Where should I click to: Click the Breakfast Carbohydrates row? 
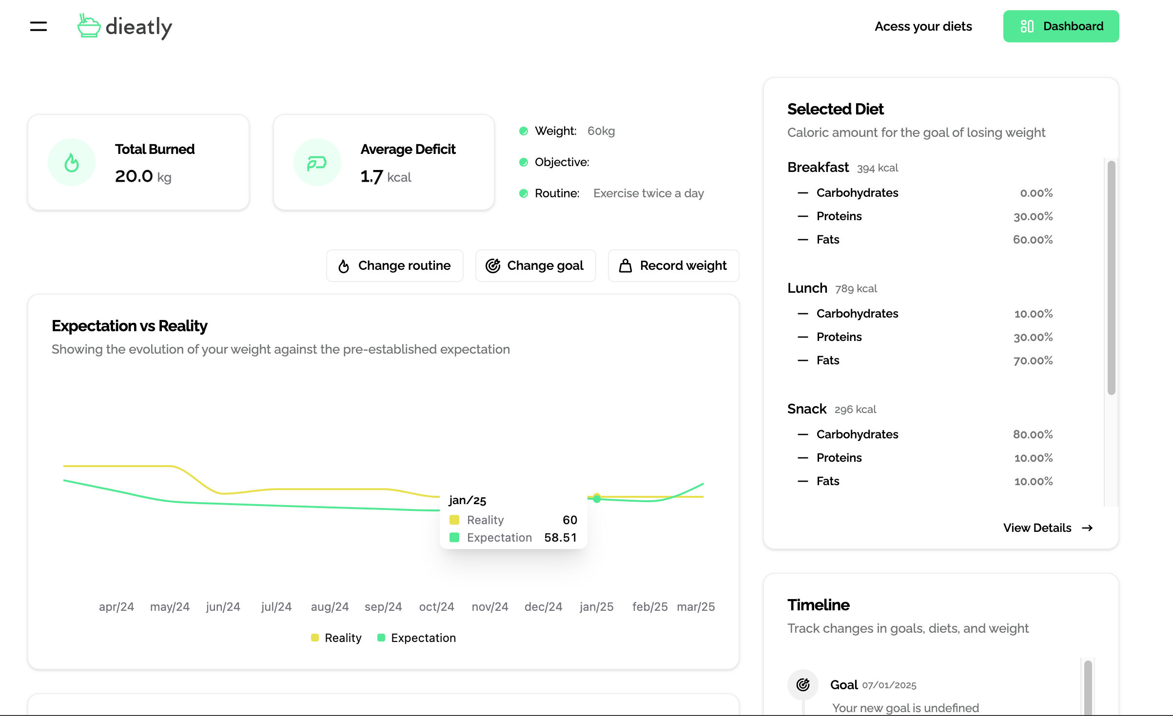925,193
